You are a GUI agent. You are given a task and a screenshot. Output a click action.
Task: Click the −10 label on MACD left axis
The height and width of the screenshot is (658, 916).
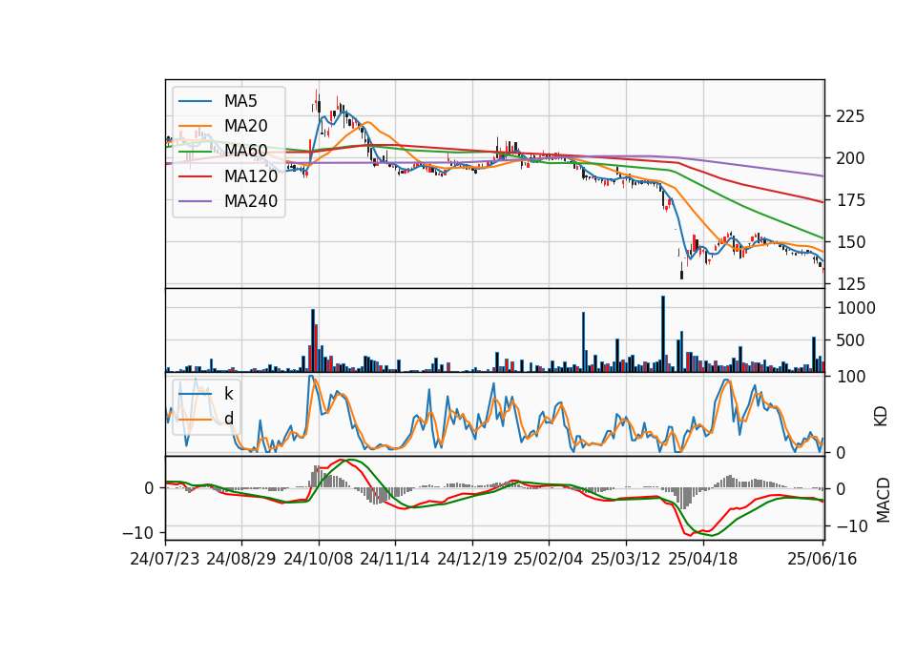[138, 533]
